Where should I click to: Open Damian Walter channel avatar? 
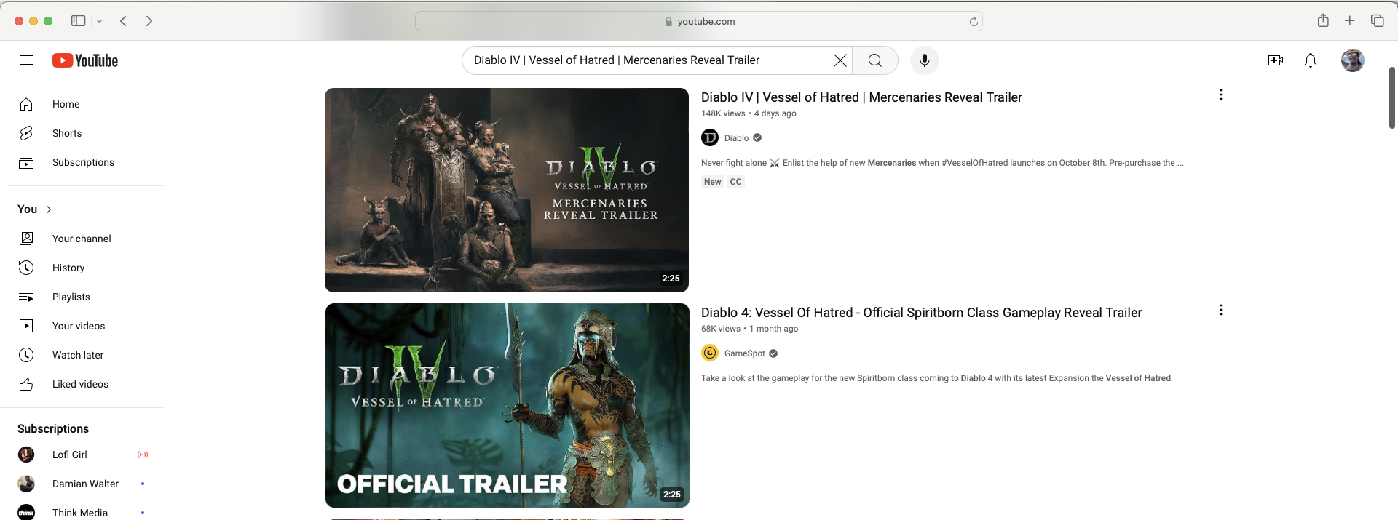(26, 484)
